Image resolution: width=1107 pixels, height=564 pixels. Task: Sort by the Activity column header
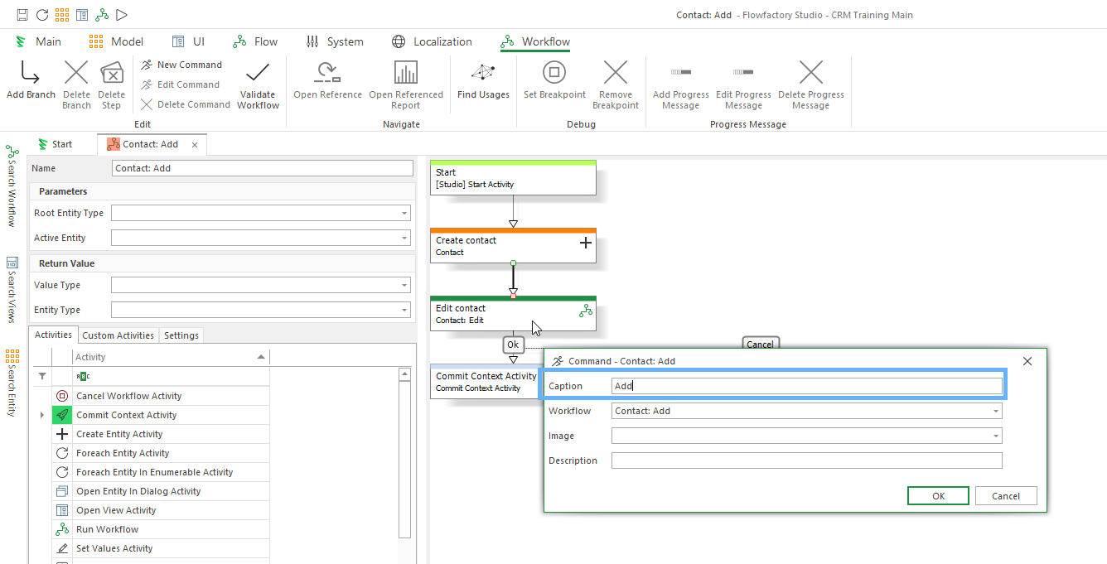click(170, 357)
